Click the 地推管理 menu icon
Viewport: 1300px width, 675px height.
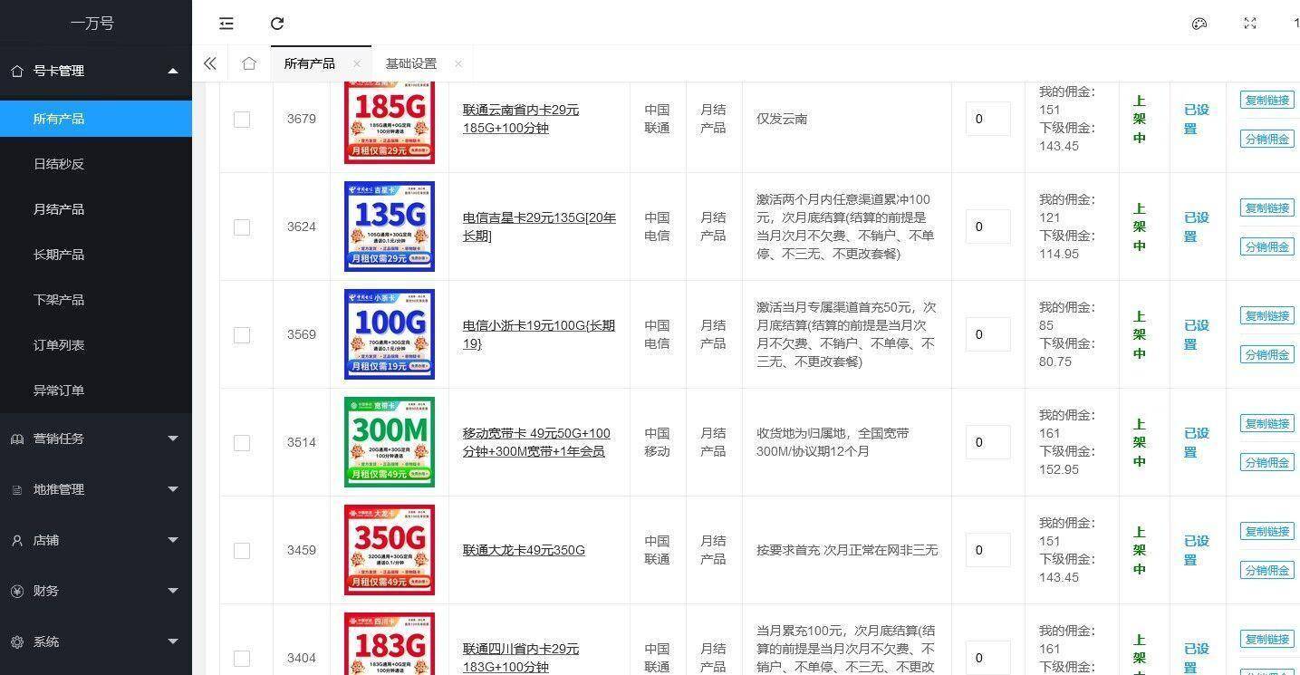click(x=17, y=489)
